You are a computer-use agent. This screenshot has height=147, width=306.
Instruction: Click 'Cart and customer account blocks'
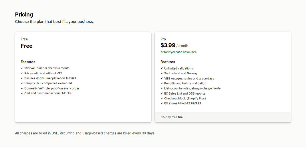[x=48, y=93]
